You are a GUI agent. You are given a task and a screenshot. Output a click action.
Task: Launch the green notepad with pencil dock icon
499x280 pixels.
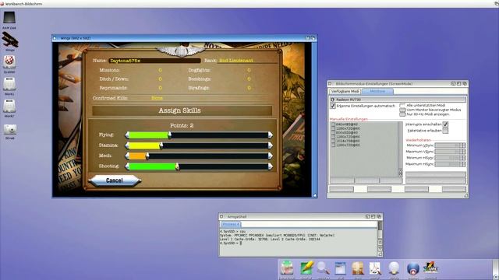[306, 268]
